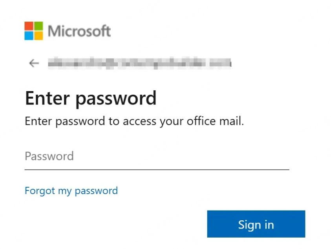Screen dimensions: 331x249
Task: Click the green square in Microsoft logo
Action: tap(38, 26)
